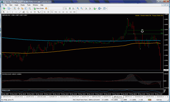Select the Cursor arrow tool

[x=4, y=12]
